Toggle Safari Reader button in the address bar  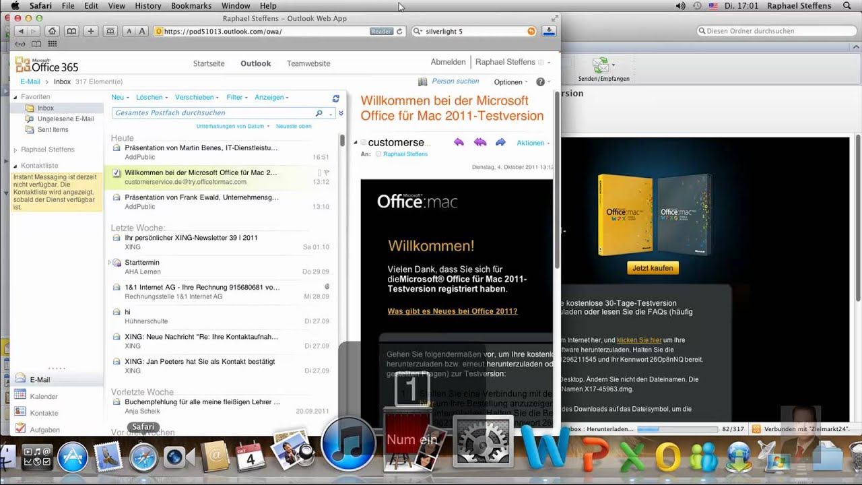[381, 32]
